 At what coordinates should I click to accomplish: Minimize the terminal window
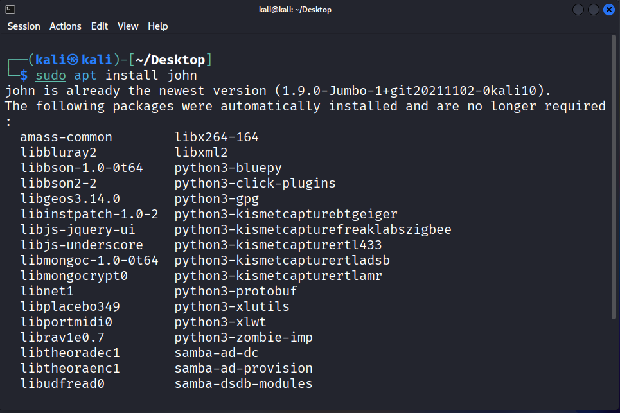578,10
